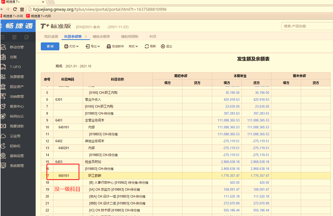Click the [IBB] CH.设计二组 entry
This screenshot has height=216, width=333.
(117, 203)
